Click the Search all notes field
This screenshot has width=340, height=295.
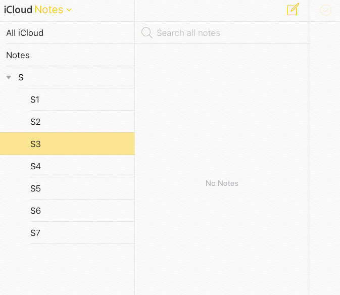pyautogui.click(x=222, y=33)
